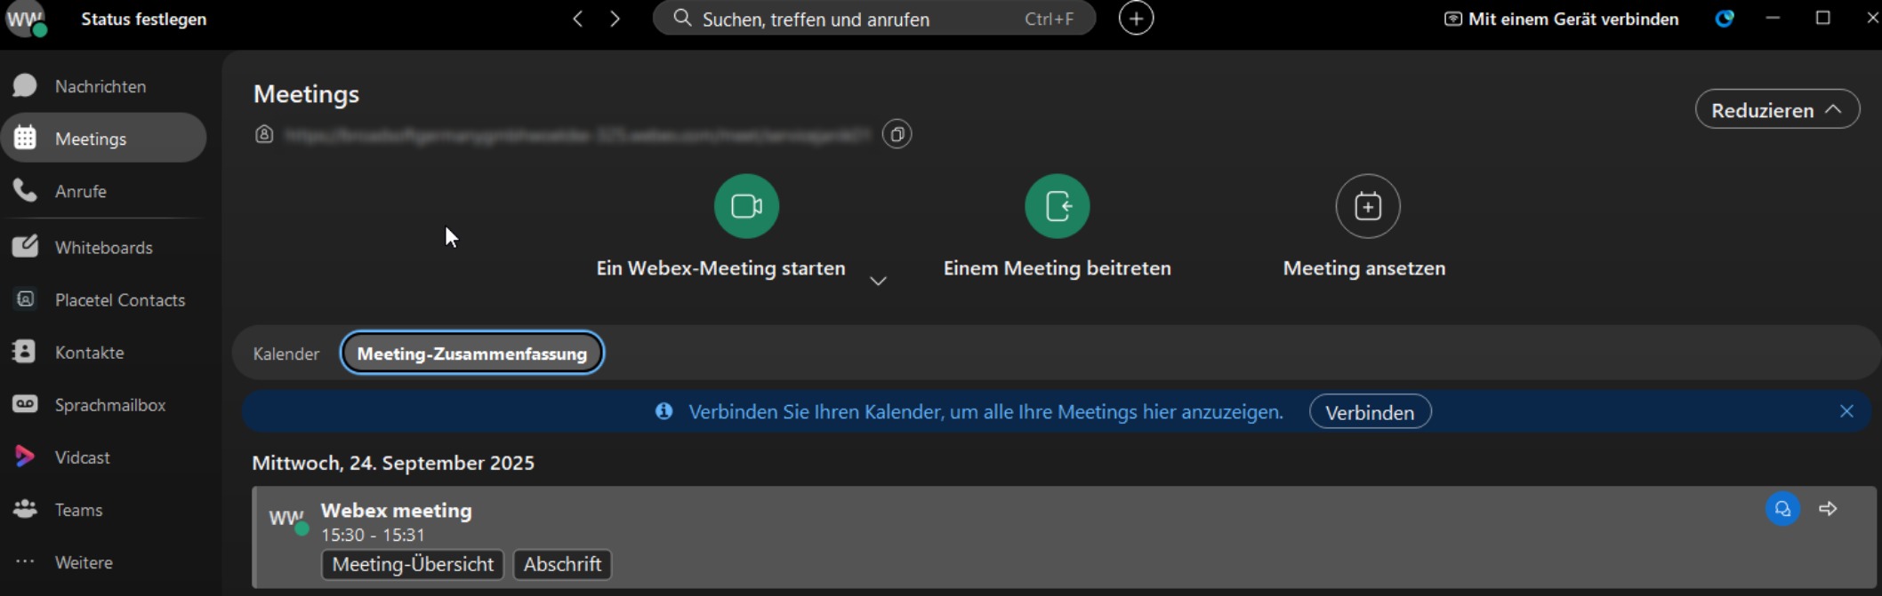Click the blue chat icon on meeting row
Viewport: 1882px width, 596px height.
pyautogui.click(x=1782, y=509)
